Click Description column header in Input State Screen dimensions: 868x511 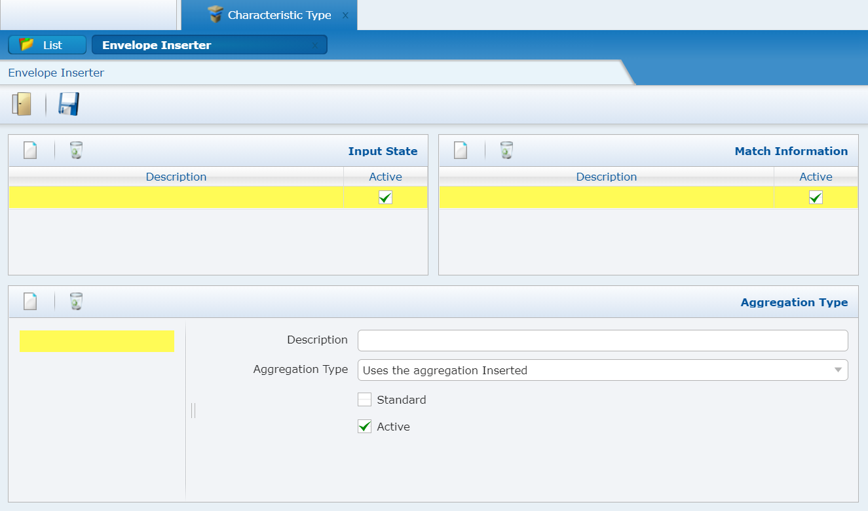(x=176, y=177)
